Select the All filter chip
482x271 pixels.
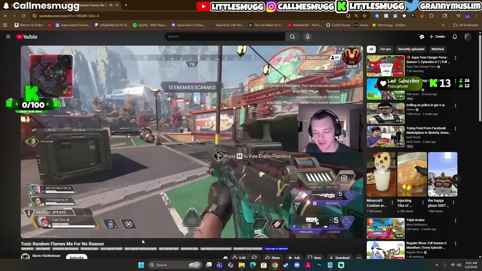coord(371,49)
